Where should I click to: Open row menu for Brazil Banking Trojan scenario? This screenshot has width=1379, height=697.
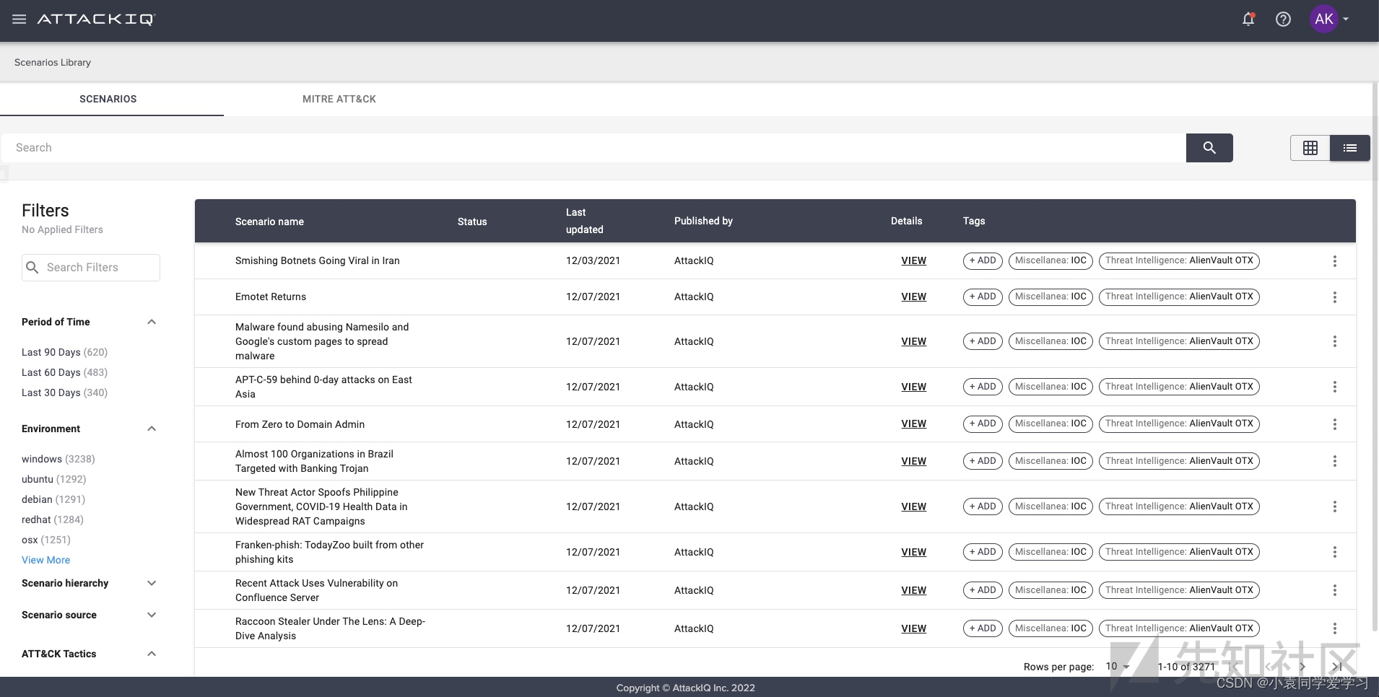tap(1335, 461)
